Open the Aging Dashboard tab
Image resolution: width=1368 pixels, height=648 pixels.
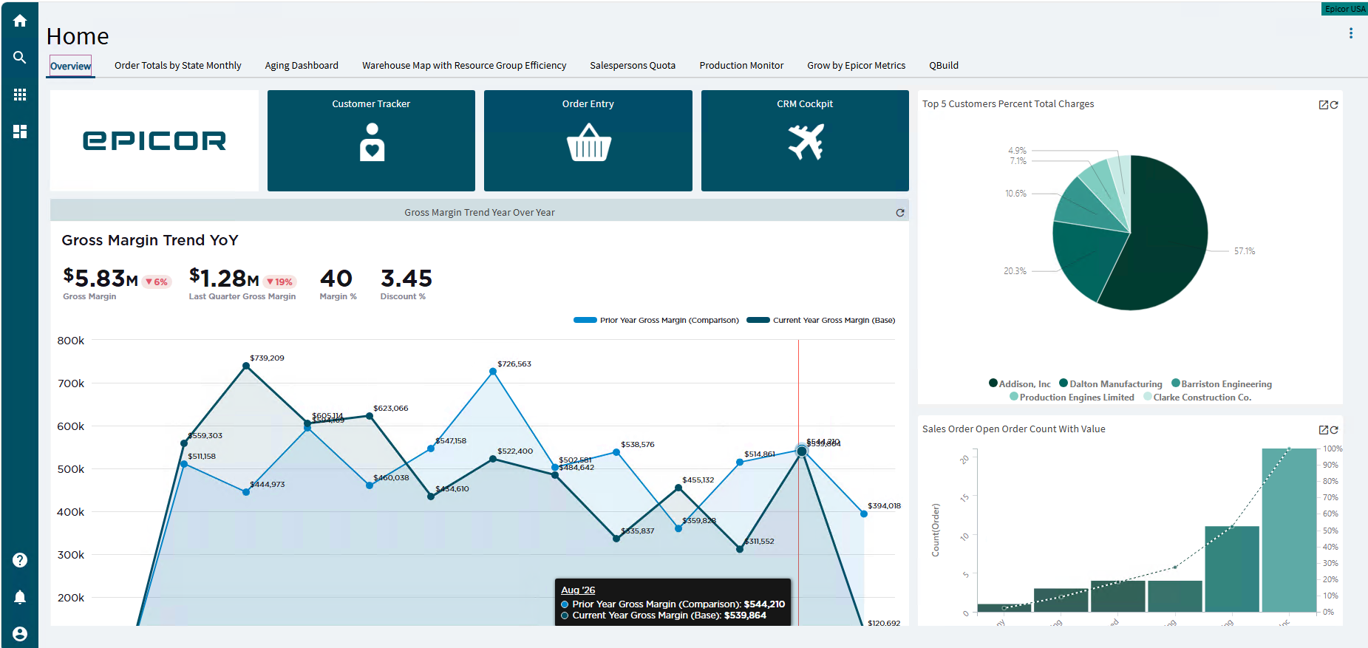click(302, 66)
